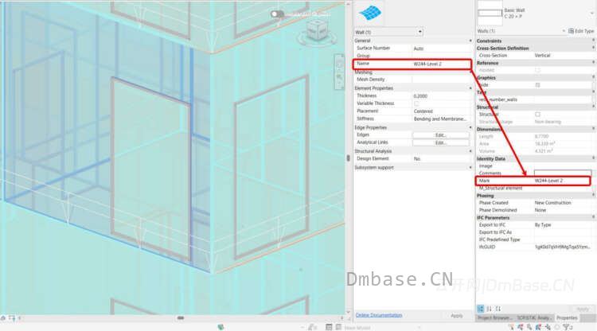
Task: Expand the Subsystem support section
Action: click(x=470, y=168)
